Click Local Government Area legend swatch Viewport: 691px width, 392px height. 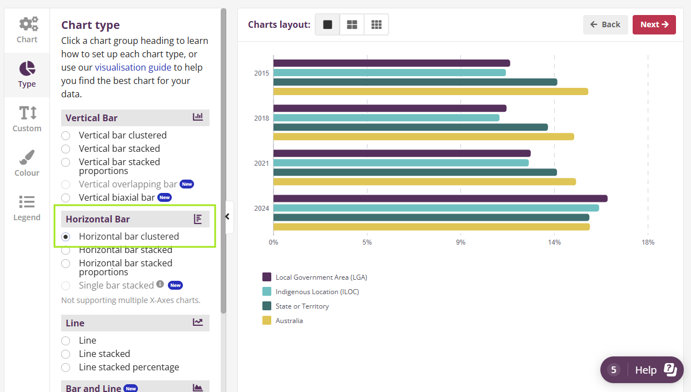point(267,277)
